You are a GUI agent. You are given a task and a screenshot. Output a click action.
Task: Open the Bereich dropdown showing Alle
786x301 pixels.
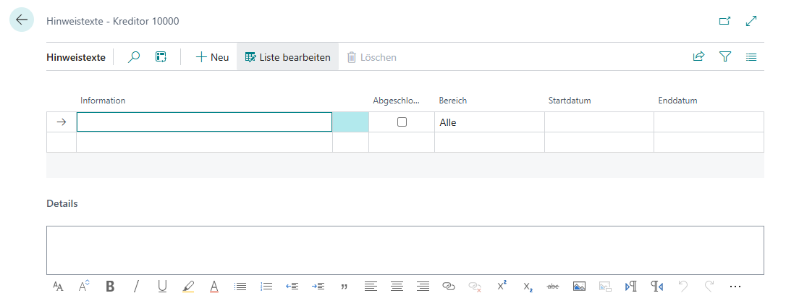489,122
